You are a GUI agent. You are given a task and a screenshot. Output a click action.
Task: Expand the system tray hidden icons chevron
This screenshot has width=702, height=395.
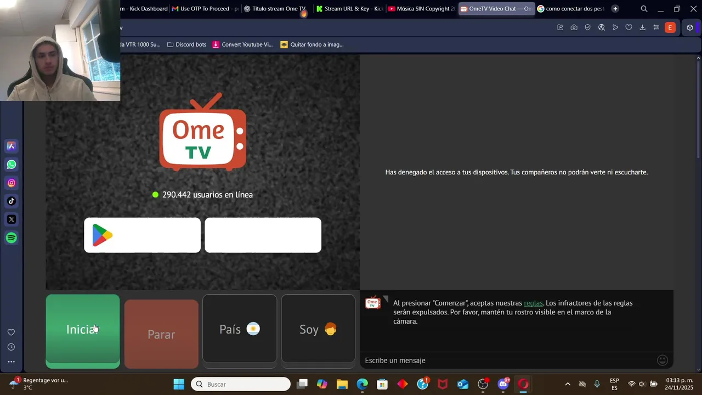click(568, 384)
